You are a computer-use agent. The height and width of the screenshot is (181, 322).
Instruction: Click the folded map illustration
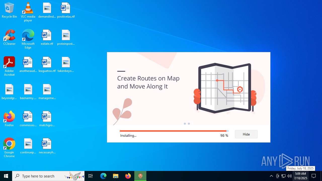225,88
